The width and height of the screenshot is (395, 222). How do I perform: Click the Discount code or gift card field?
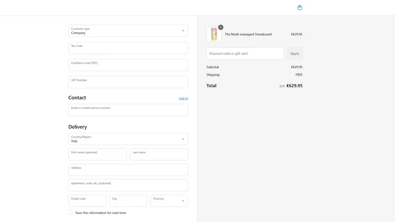click(245, 53)
